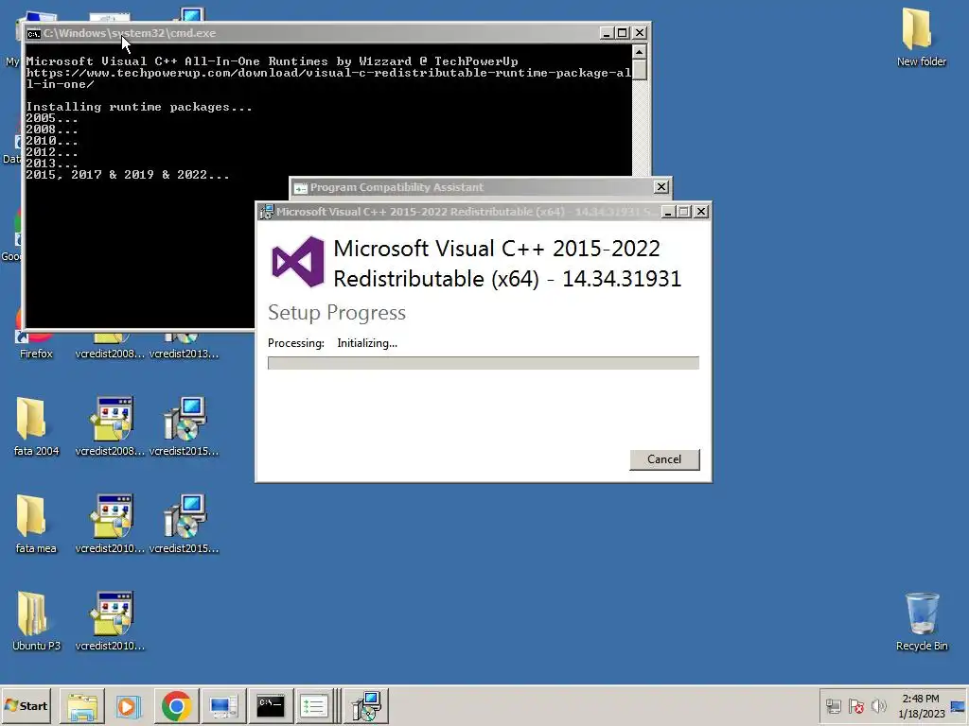This screenshot has height=726, width=969.
Task: Switch to the installer taskbar button
Action: pos(366,706)
